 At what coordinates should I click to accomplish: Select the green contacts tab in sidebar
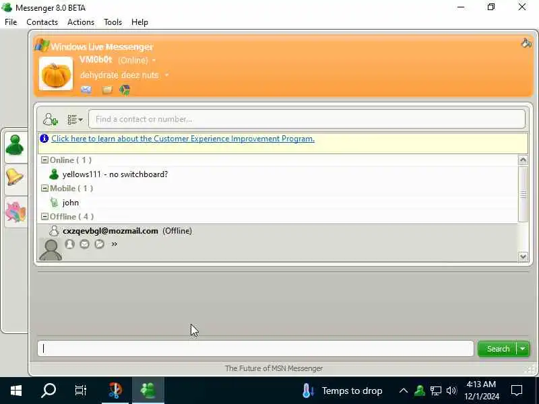(15, 145)
